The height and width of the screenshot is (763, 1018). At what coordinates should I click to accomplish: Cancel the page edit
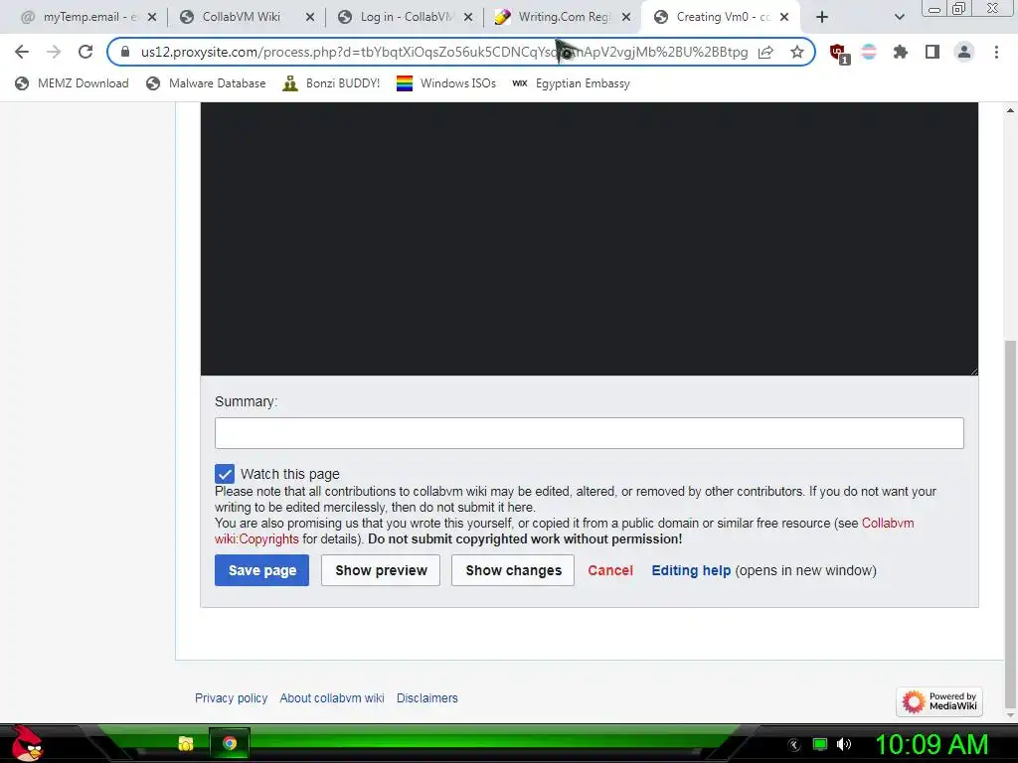tap(610, 570)
